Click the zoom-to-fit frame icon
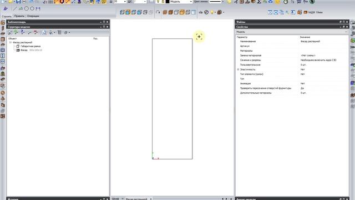This screenshot has height=200, width=355. (270, 12)
